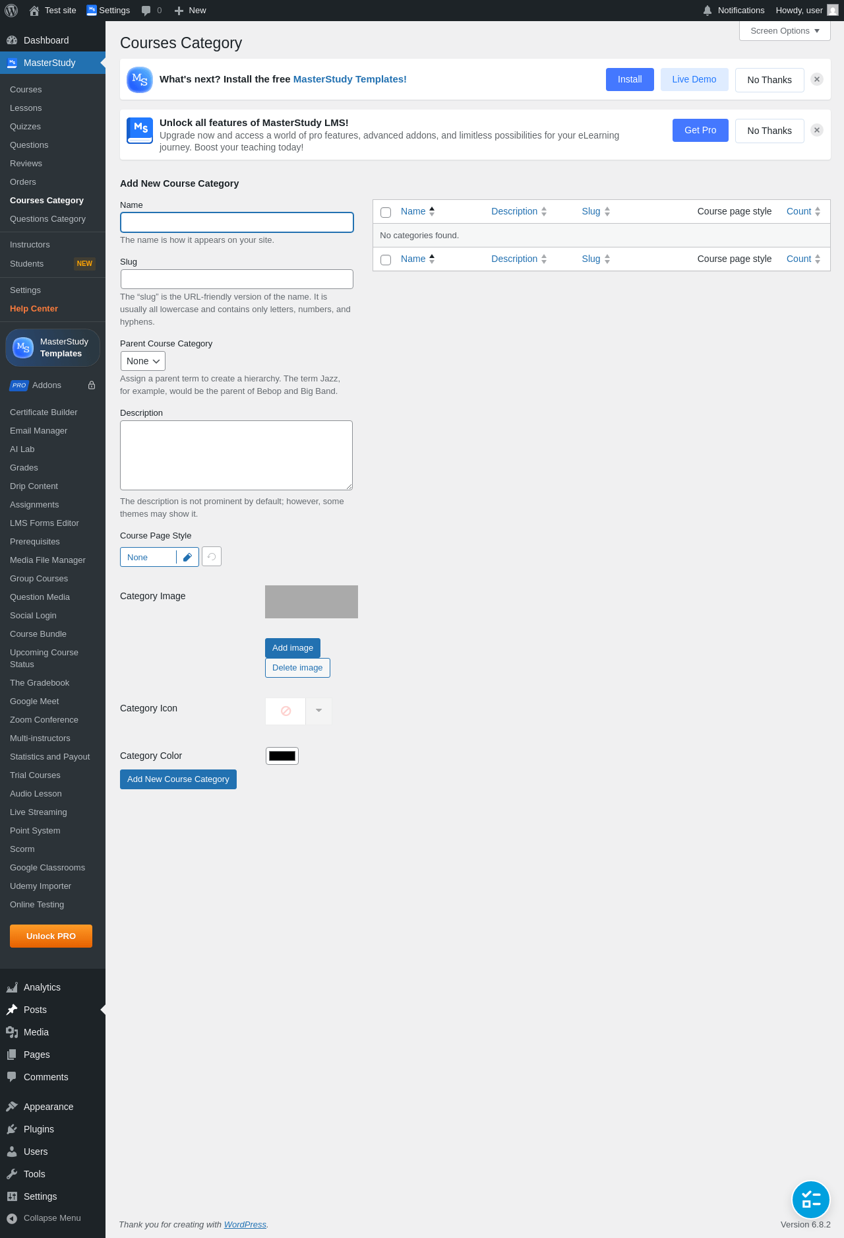Click the Add image button
844x1238 pixels.
(293, 648)
